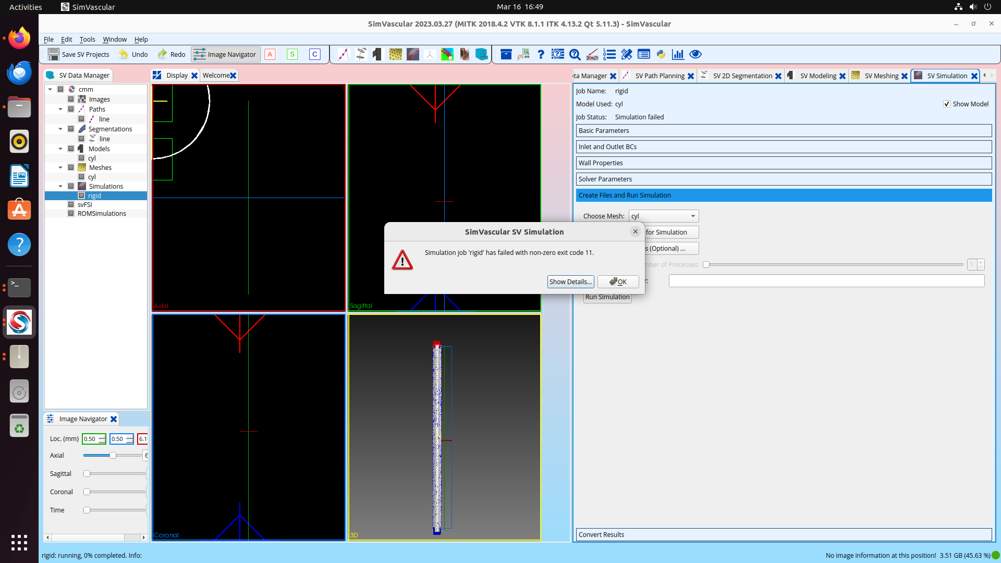Open the Measurement ruler toolbar icon
This screenshot has height=563, width=1001.
[592, 54]
